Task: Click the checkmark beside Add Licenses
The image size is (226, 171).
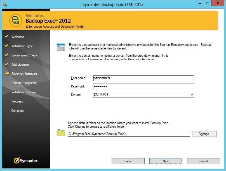Action: coord(6,64)
